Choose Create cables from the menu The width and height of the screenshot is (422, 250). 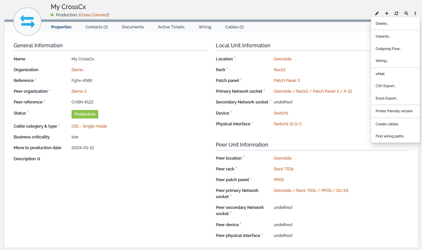pyautogui.click(x=387, y=124)
